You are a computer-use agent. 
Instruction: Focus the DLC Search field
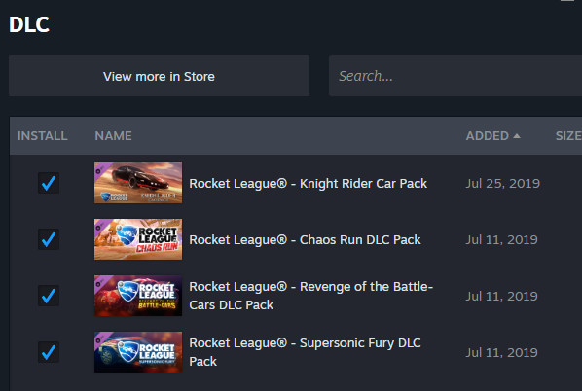[455, 76]
